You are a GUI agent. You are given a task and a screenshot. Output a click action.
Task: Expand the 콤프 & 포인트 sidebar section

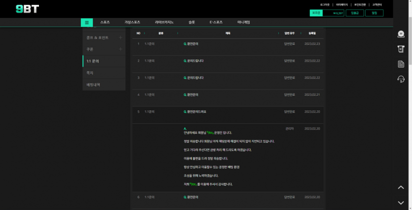(120, 37)
